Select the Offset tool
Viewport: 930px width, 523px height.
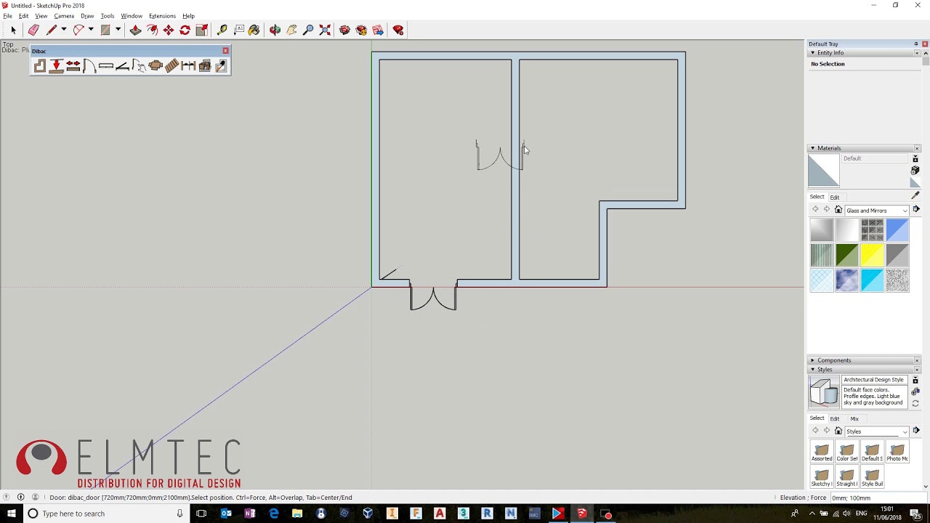tap(152, 30)
